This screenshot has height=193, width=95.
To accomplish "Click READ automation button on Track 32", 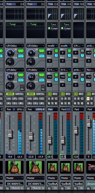I will pyautogui.click(x=31, y=94).
